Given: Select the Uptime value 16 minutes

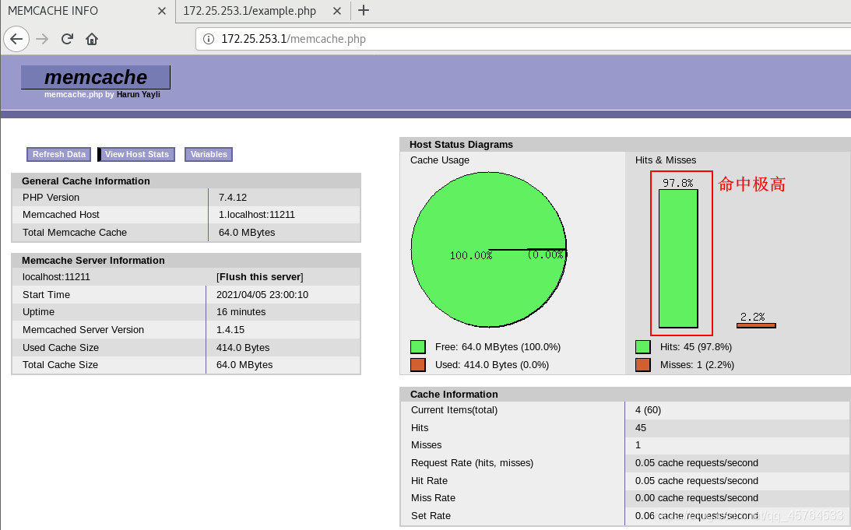Looking at the screenshot, I should (241, 312).
